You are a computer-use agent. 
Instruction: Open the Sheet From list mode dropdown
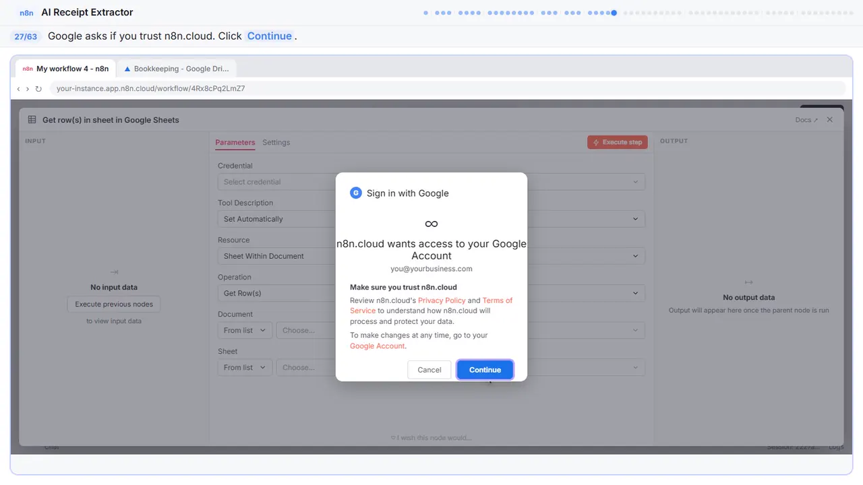pos(245,367)
